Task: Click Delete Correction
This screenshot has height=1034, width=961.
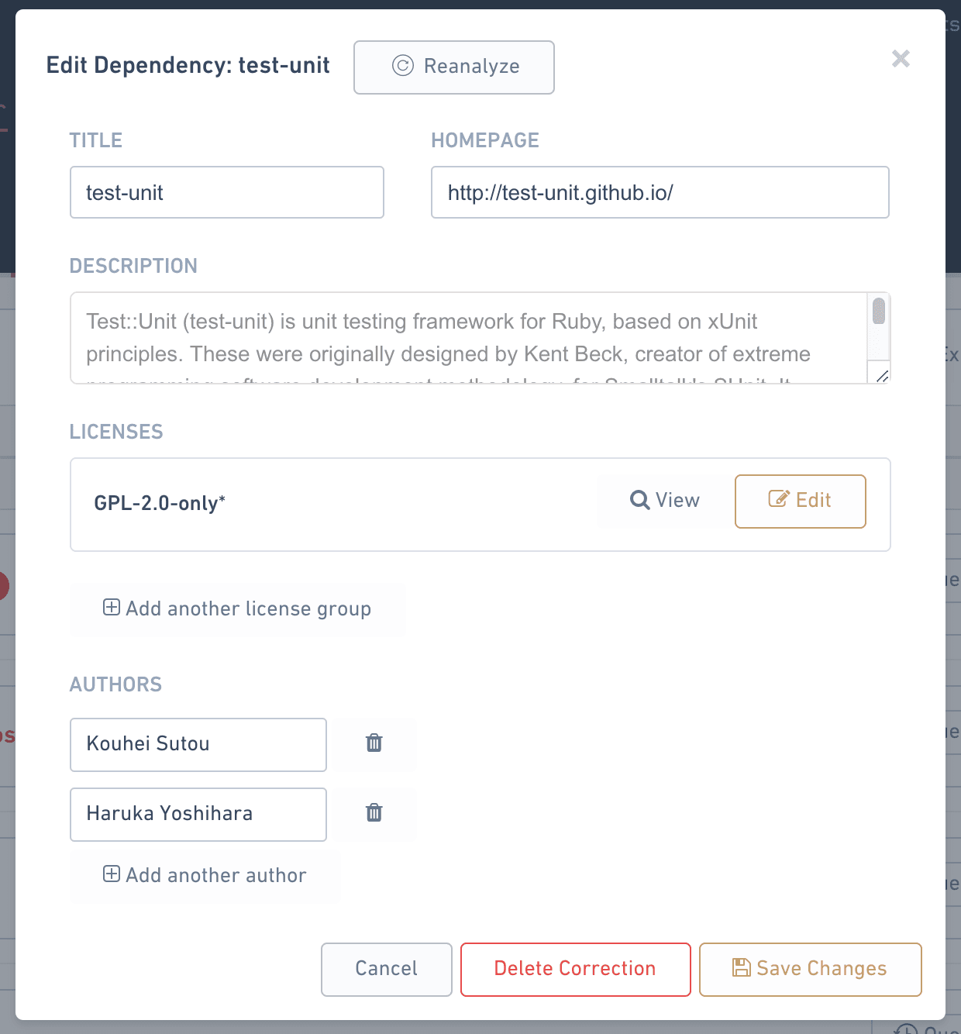Action: [x=575, y=969]
